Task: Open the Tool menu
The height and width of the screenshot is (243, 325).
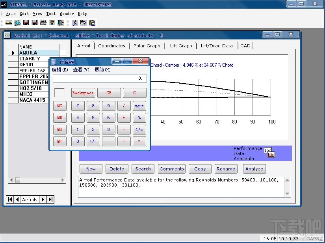Action: (x=50, y=13)
